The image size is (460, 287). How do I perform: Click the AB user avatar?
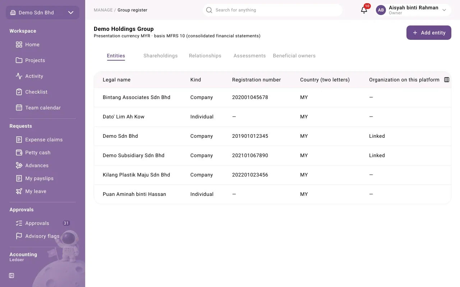pos(381,10)
